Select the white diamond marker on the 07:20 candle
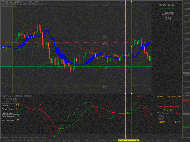Viewport: 190px width, 142px height. point(125,55)
